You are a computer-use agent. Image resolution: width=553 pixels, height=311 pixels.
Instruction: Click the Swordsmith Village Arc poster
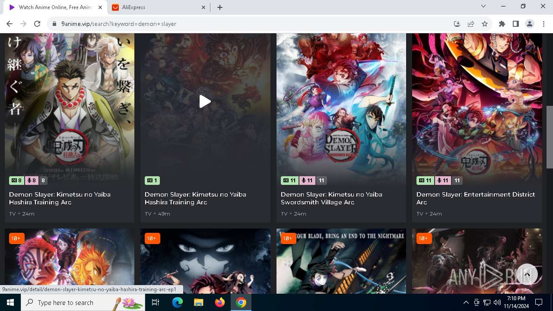(x=341, y=109)
